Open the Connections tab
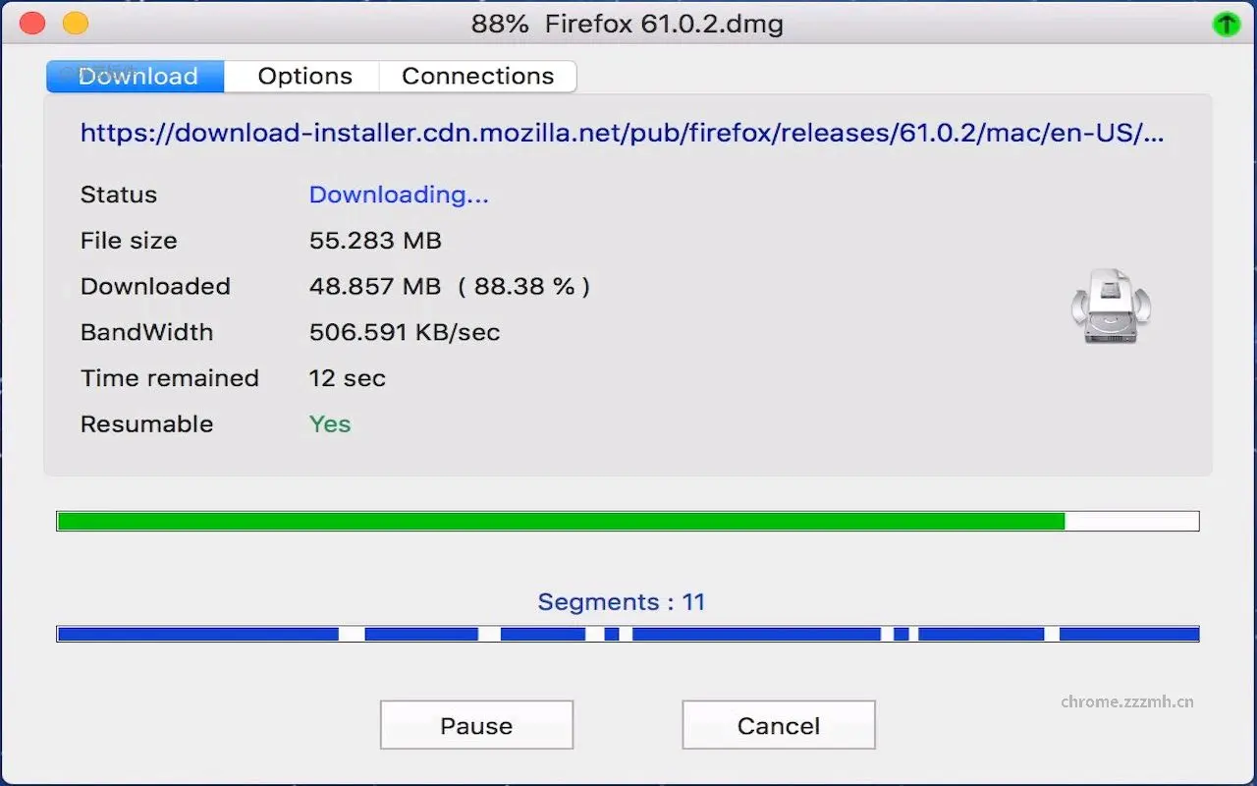Viewport: 1257px width, 786px height. (x=477, y=76)
